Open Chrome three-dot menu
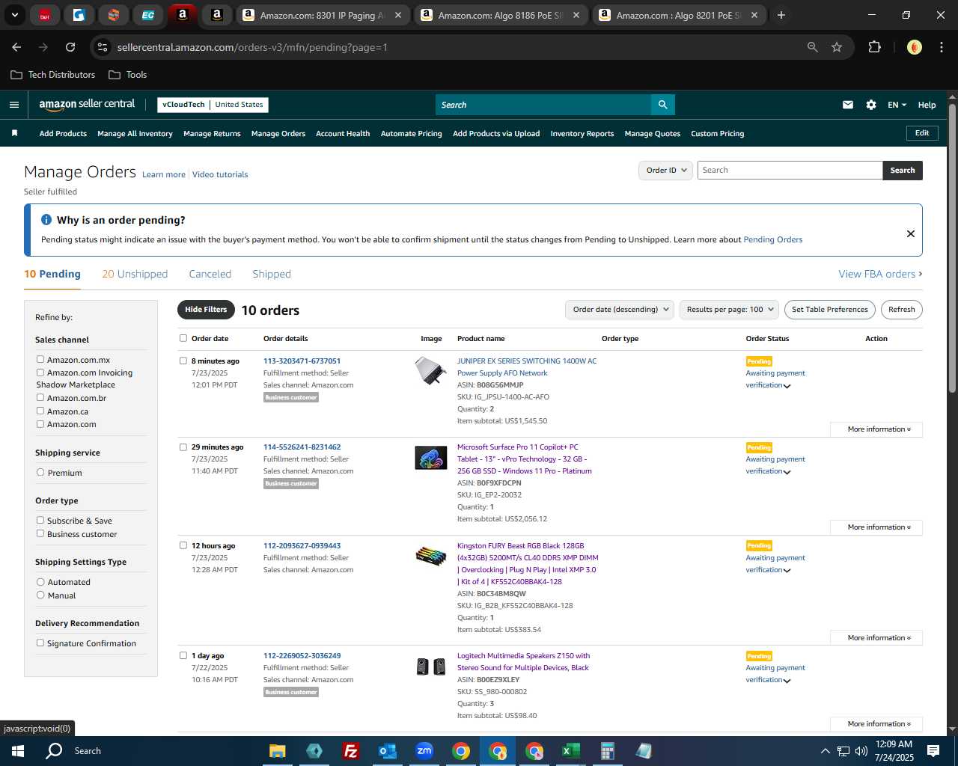Viewport: 958px width, 766px height. [x=940, y=47]
